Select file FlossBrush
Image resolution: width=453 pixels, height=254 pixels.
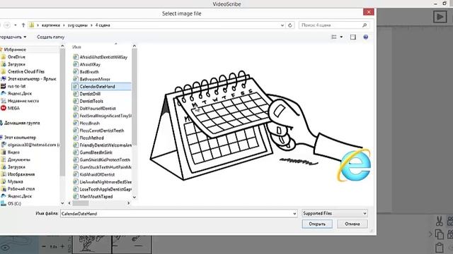pos(90,123)
